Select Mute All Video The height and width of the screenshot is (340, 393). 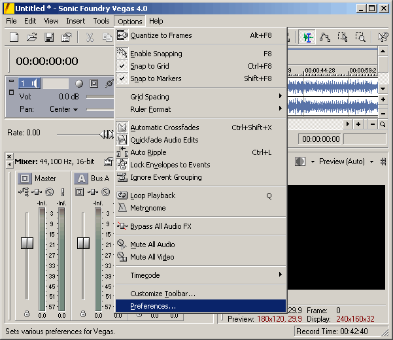[201, 257]
